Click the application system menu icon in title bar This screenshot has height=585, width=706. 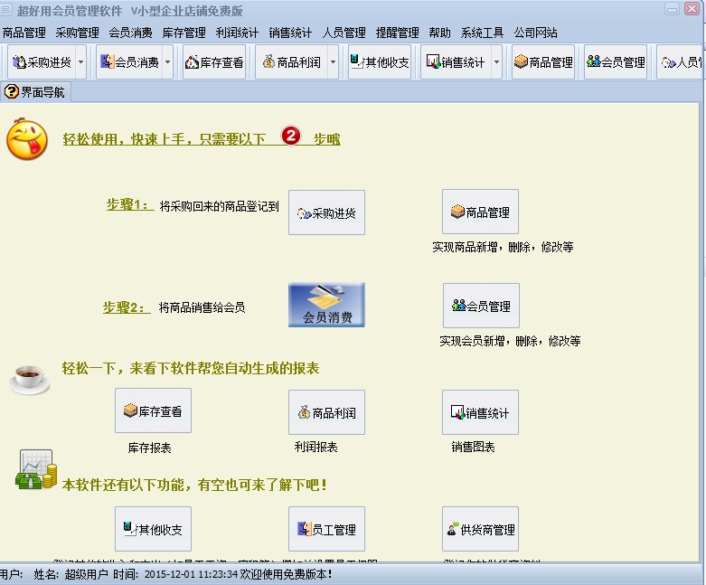pos(5,9)
